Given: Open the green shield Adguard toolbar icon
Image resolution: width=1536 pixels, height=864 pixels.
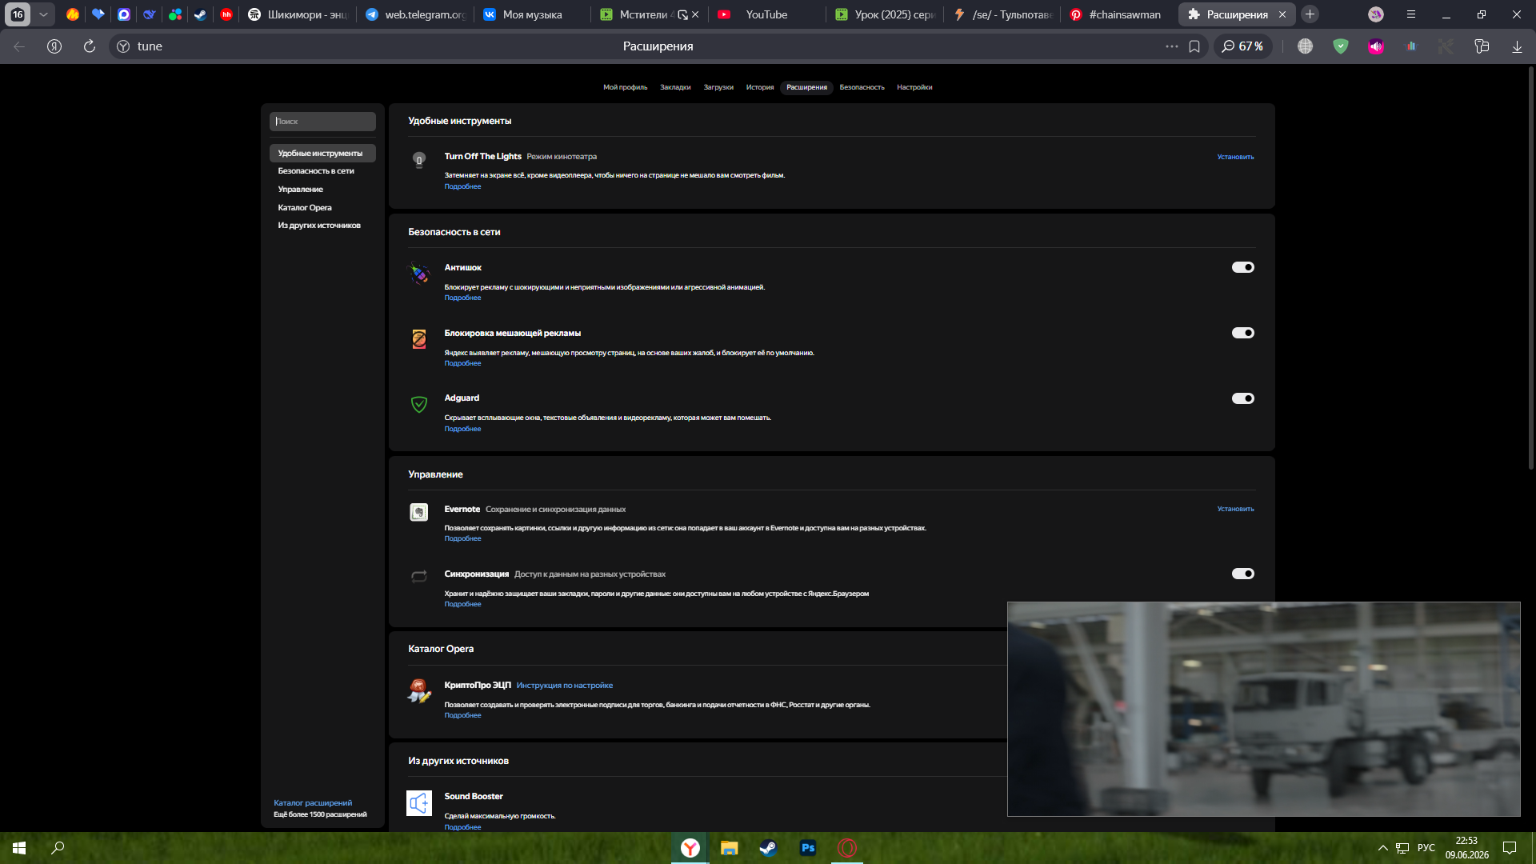Looking at the screenshot, I should point(1341,46).
